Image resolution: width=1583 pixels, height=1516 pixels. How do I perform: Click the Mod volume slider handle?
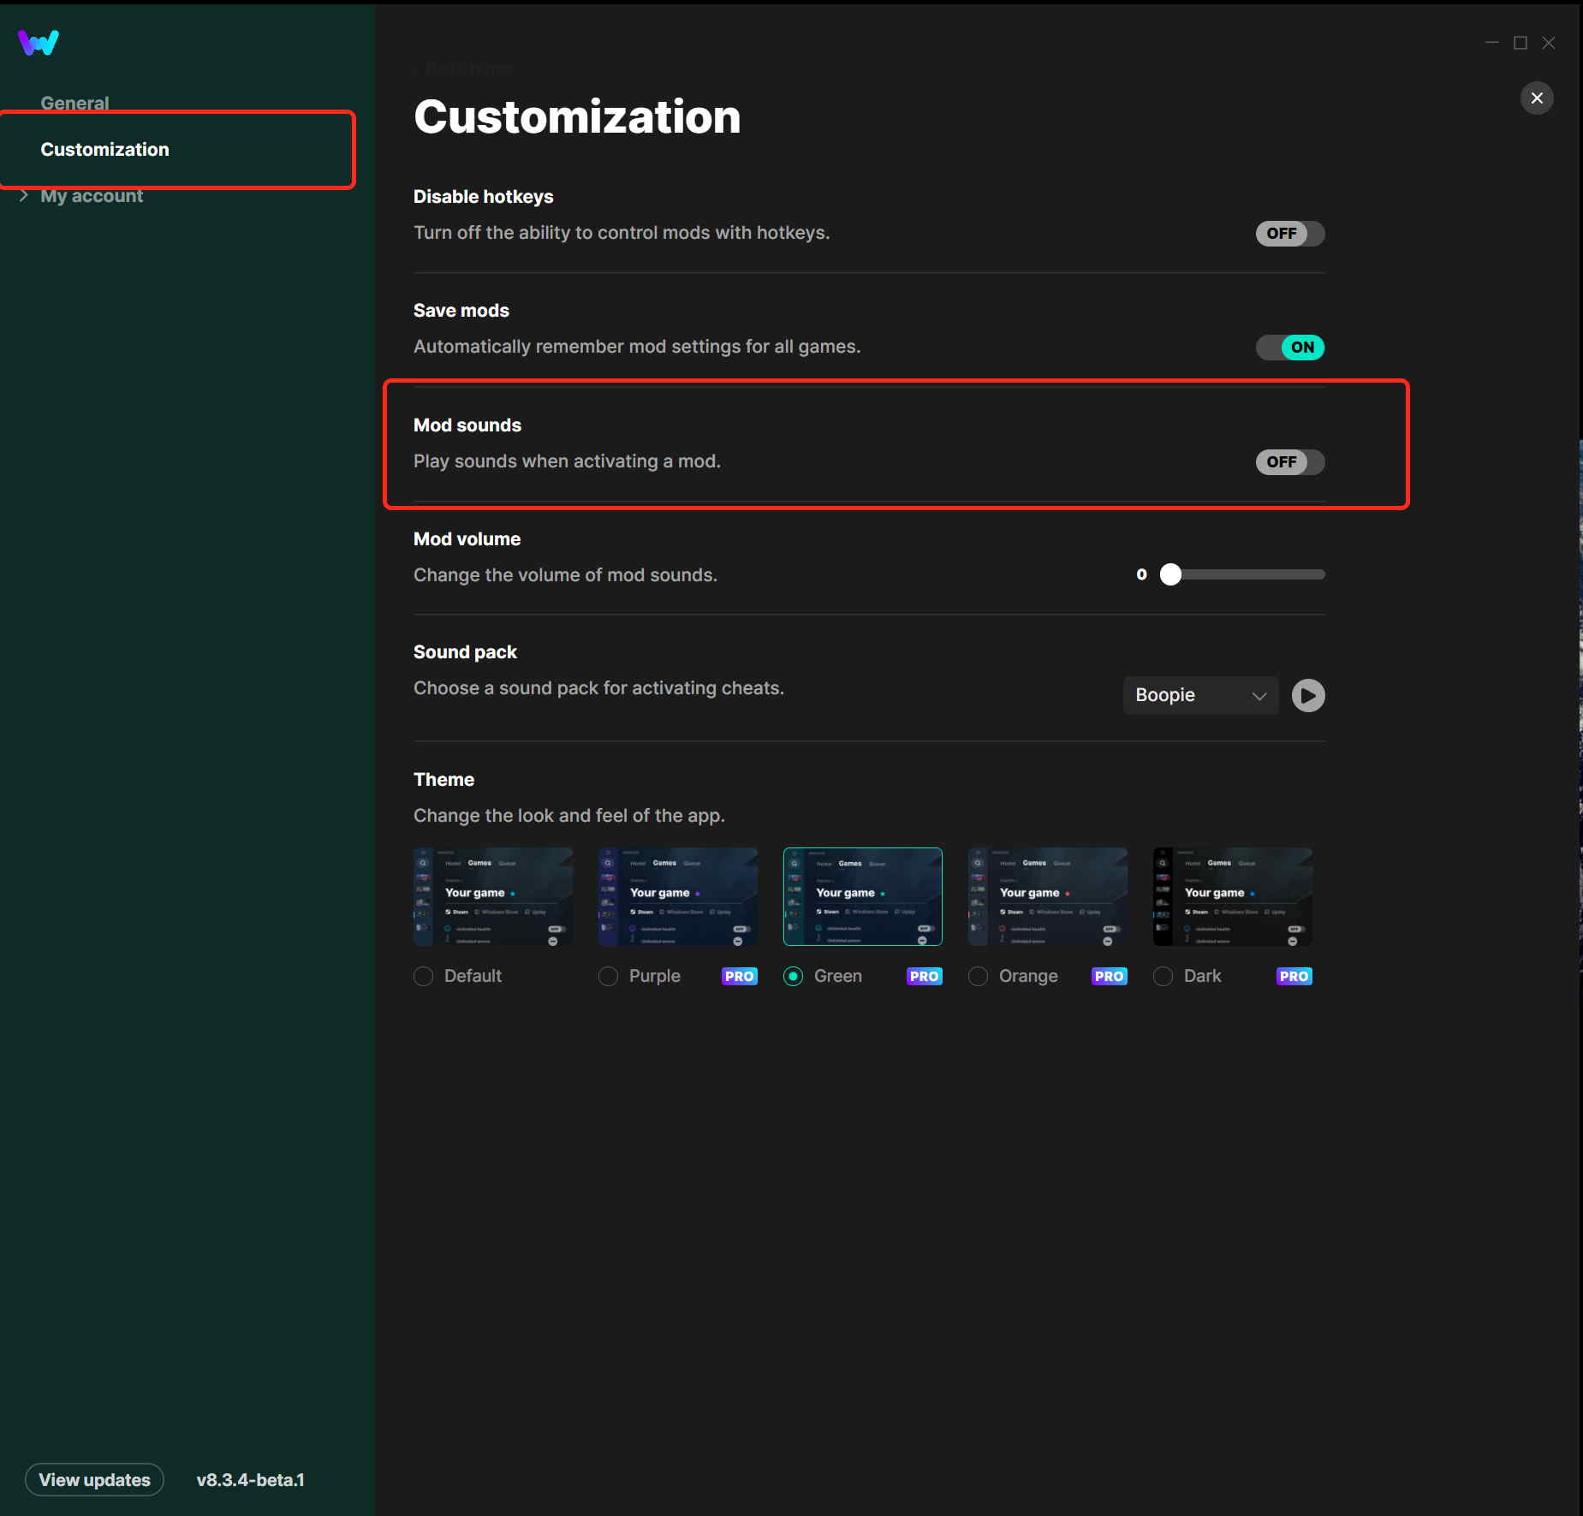[x=1170, y=574]
